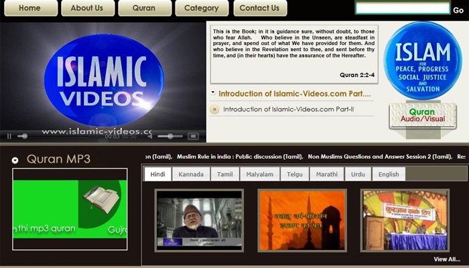
Task: Switch to the Tamil language tab
Action: pyautogui.click(x=224, y=174)
